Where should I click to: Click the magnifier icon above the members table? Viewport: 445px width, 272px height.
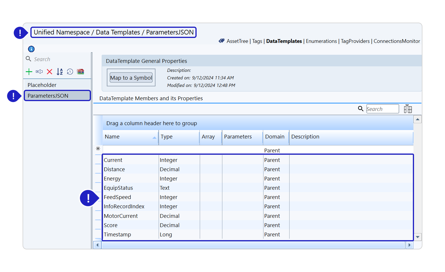360,109
